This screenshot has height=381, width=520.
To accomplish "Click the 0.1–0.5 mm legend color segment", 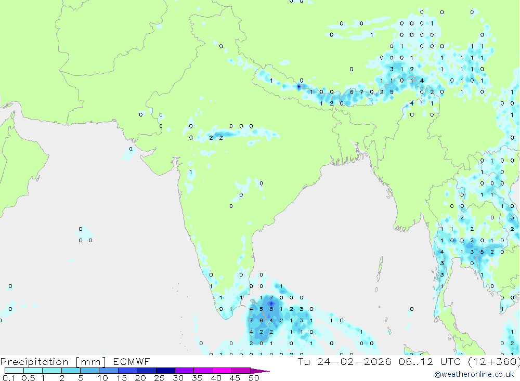I will (x=14, y=371).
